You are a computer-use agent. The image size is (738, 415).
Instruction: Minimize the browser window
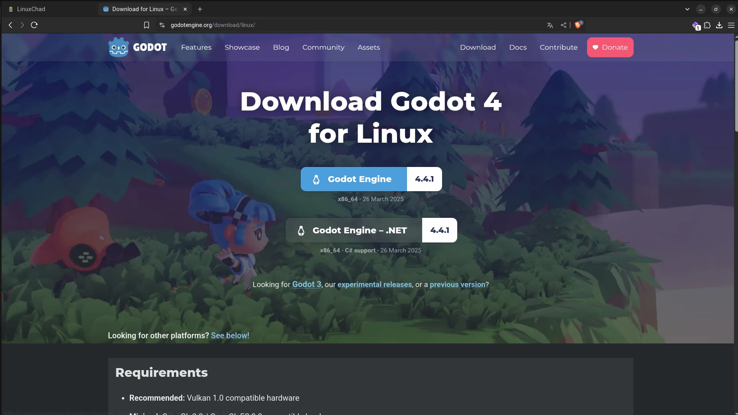point(701,9)
